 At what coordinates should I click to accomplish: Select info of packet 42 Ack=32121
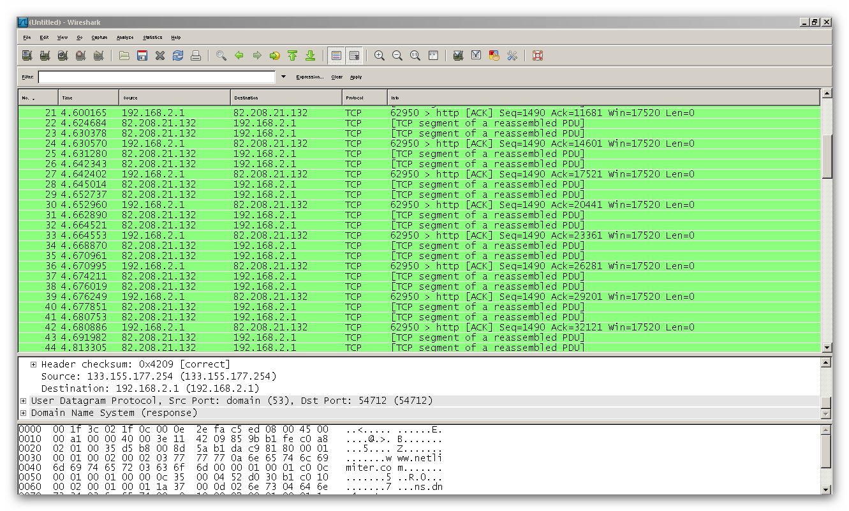point(542,327)
